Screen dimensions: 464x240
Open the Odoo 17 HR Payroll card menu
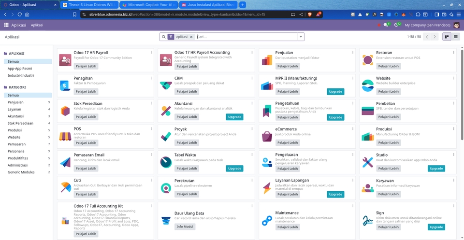coord(151,52)
